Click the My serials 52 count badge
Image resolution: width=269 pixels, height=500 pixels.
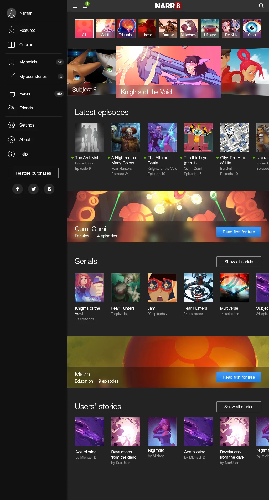click(x=60, y=62)
